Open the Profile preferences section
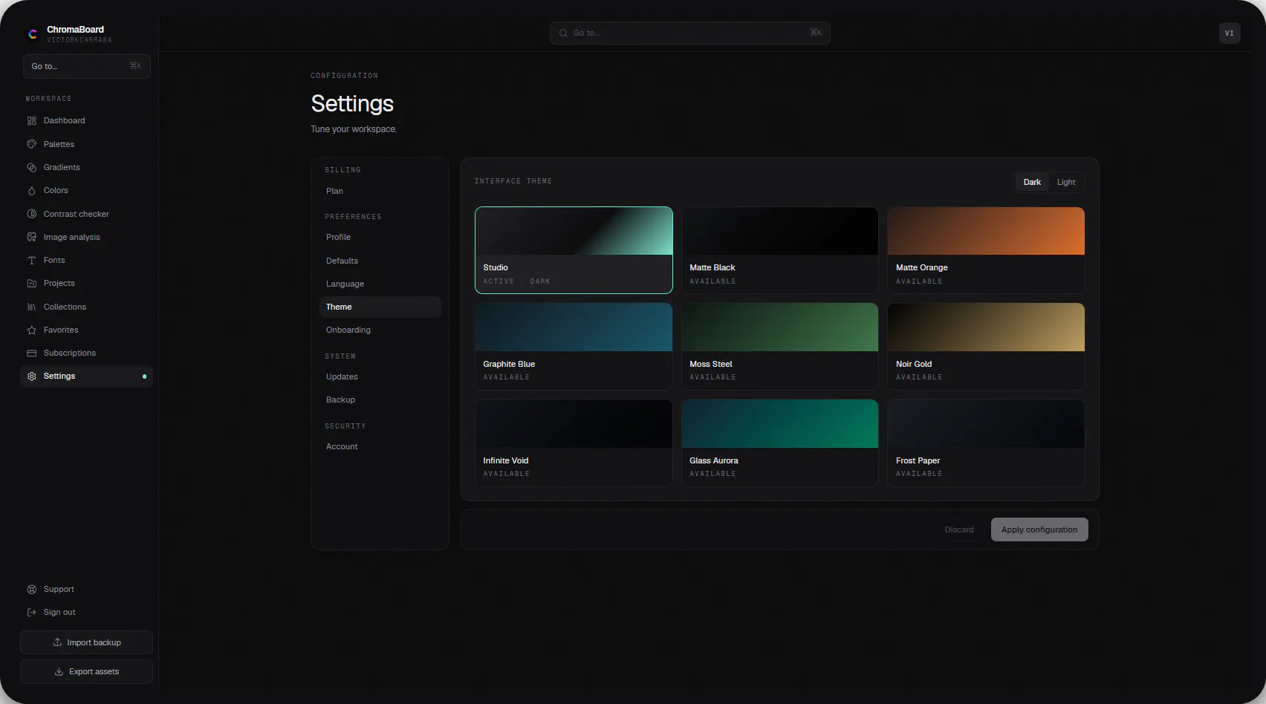Image resolution: width=1266 pixels, height=704 pixels. [x=380, y=237]
